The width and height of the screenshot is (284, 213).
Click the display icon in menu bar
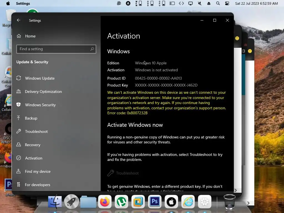pos(190,3)
